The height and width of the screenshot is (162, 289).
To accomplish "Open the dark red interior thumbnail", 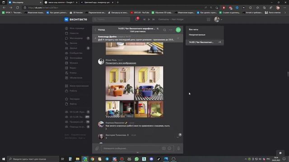I will pyautogui.click(x=127, y=109).
